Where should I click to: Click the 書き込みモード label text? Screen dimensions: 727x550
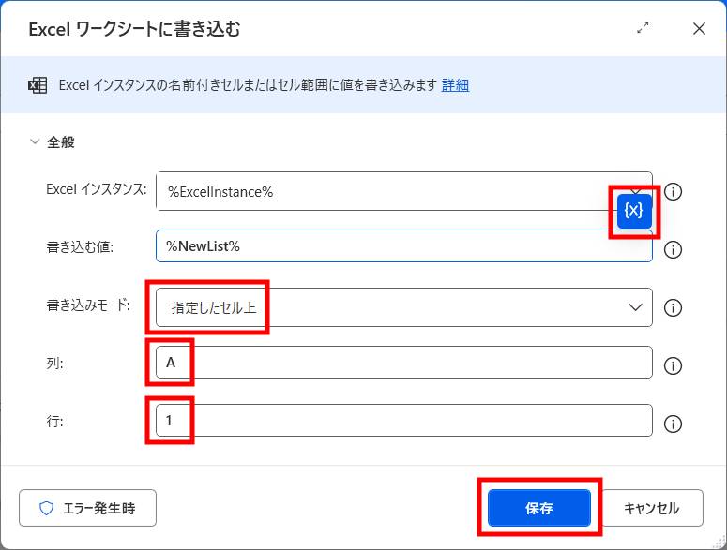88,305
